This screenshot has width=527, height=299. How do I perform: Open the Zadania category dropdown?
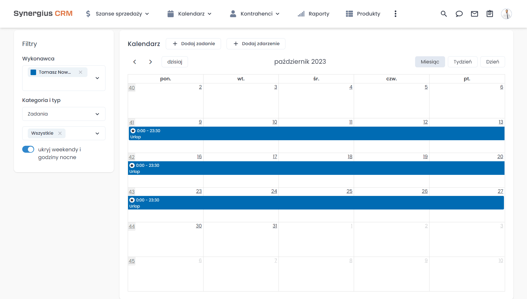click(x=97, y=114)
